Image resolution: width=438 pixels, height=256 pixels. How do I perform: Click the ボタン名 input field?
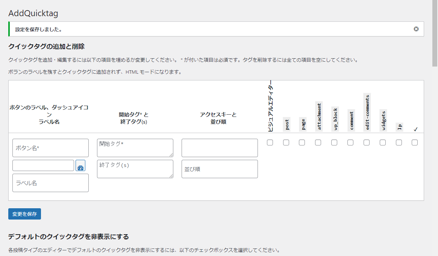point(50,148)
